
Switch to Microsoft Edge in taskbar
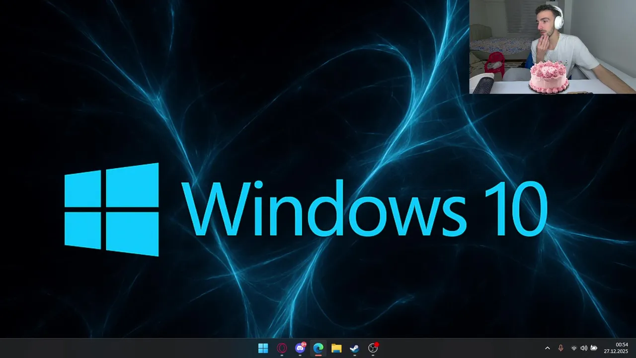pos(318,348)
